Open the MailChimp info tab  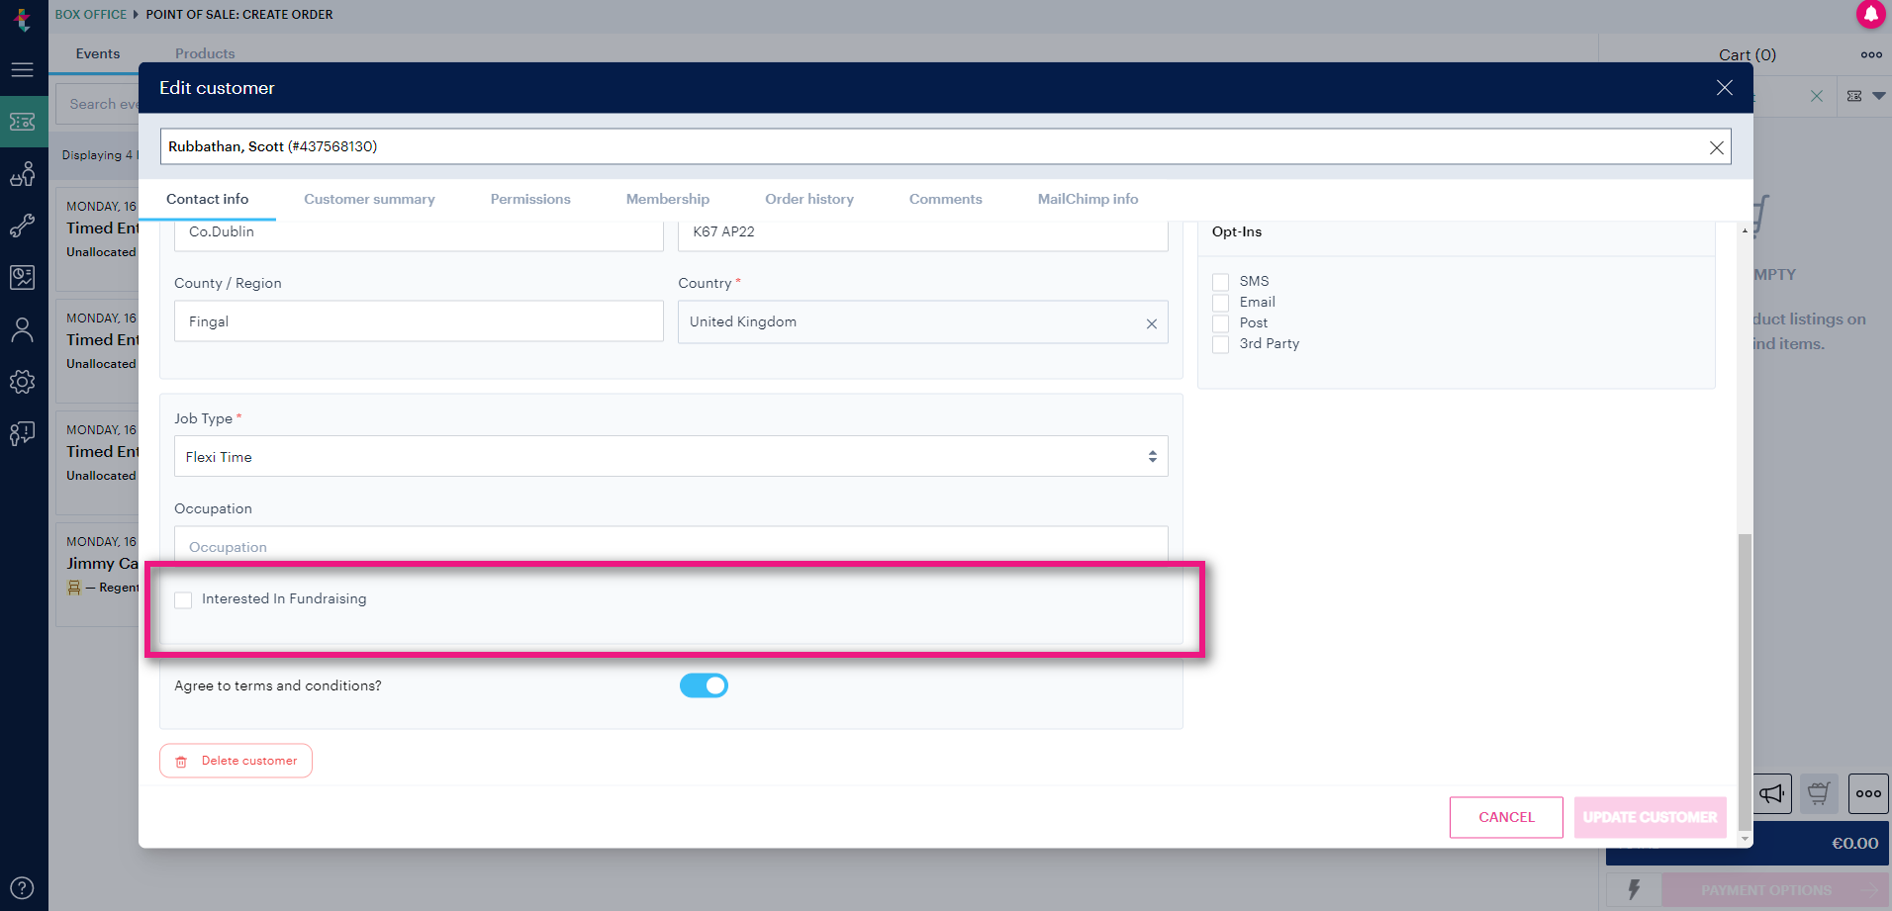click(x=1088, y=199)
